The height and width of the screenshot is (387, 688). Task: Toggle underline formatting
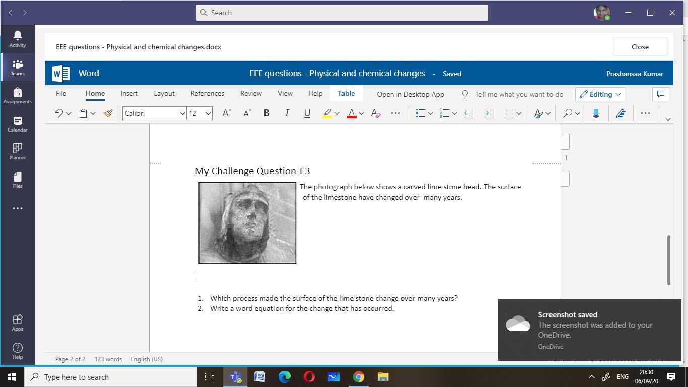point(307,113)
